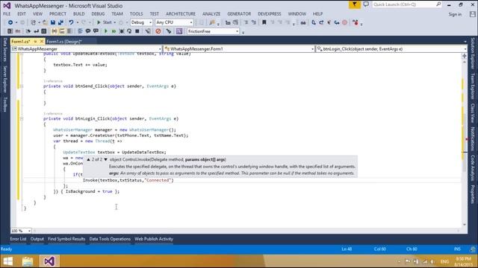Switch to Form1.cs [Design] tab
The width and height of the screenshot is (478, 268).
[64, 42]
